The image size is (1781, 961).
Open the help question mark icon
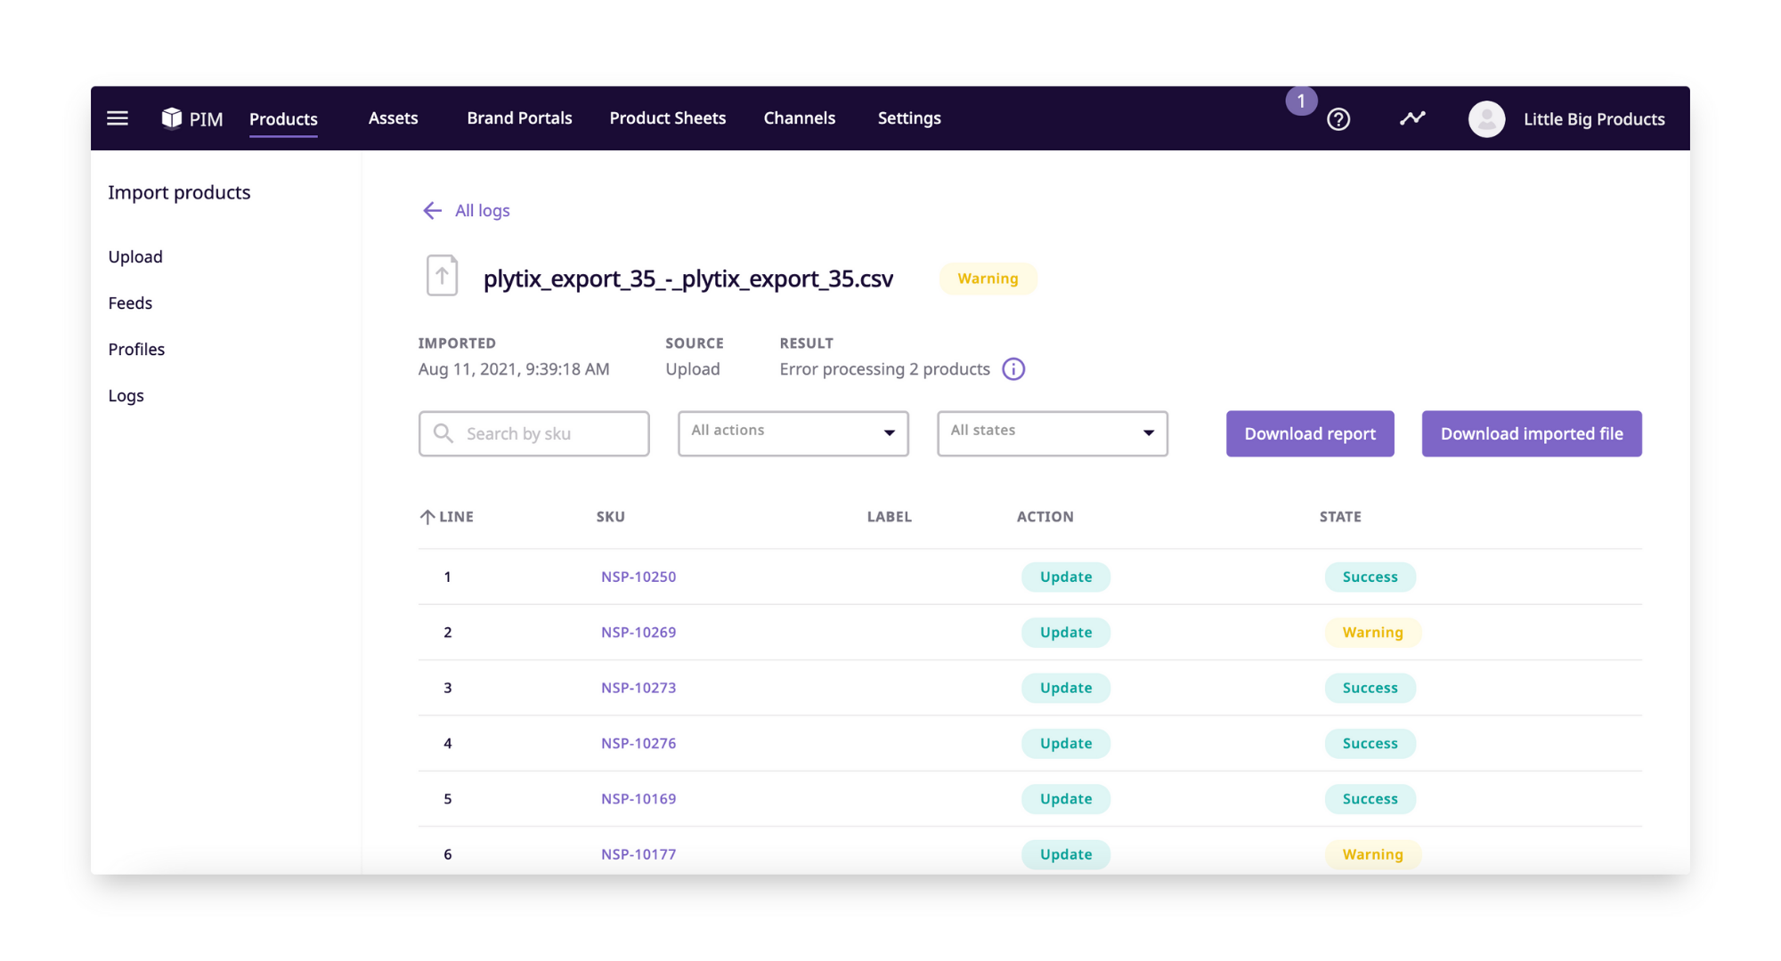click(1338, 118)
